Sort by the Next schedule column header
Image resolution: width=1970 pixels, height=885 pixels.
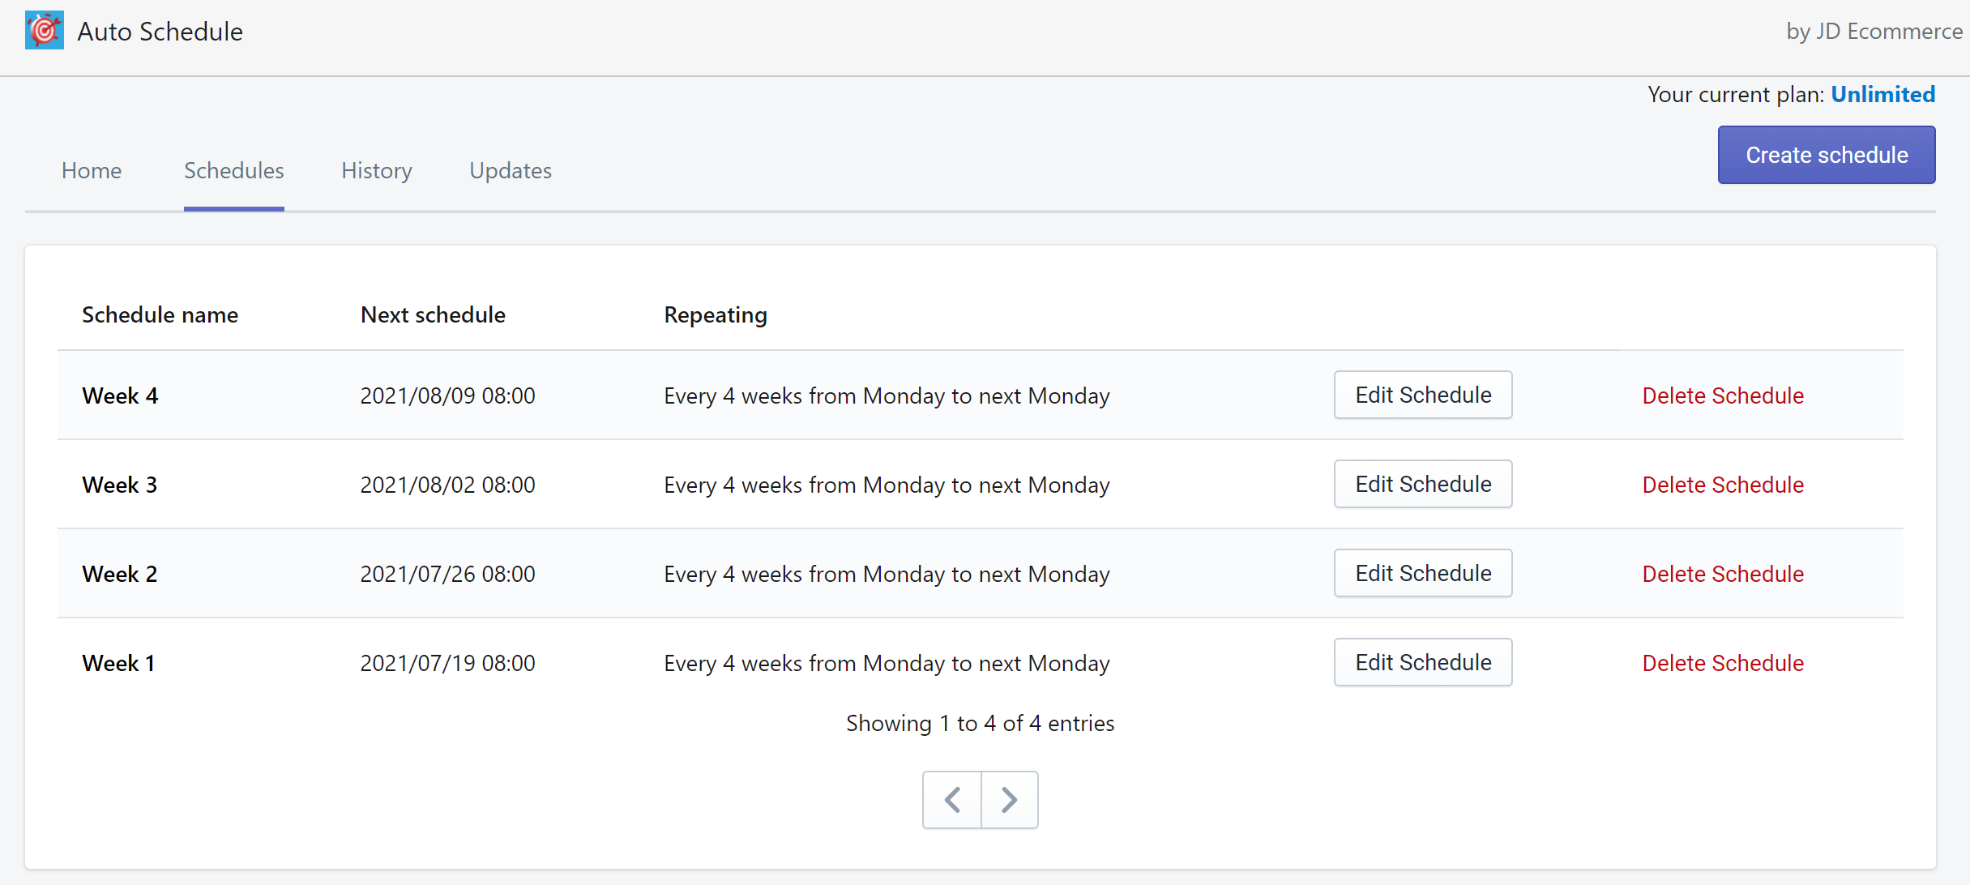pyautogui.click(x=433, y=315)
